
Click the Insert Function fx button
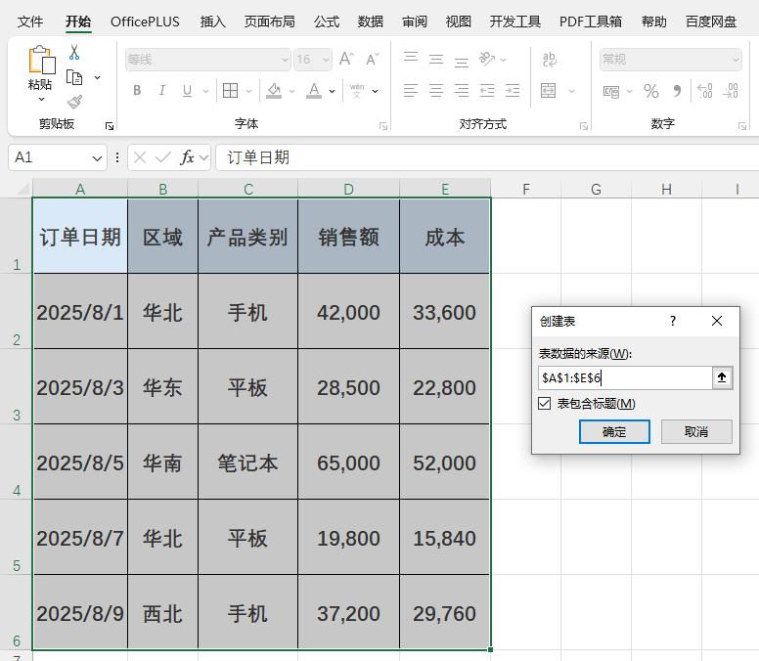point(187,157)
